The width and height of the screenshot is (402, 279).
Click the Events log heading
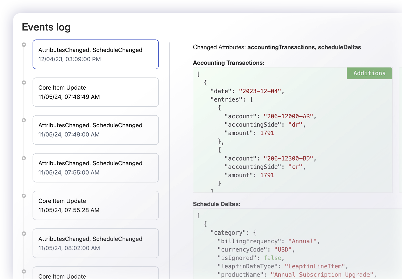(46, 27)
